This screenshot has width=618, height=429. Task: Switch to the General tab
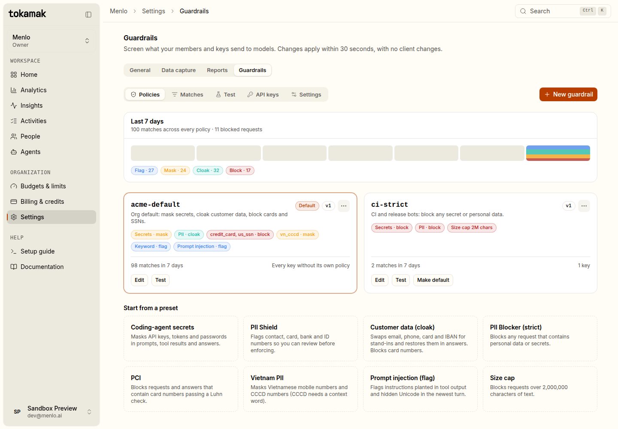click(x=140, y=70)
